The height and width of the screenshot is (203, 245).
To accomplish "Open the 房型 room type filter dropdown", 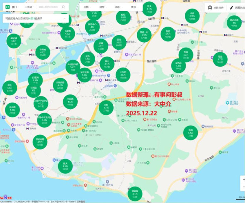I will [x=103, y=7].
